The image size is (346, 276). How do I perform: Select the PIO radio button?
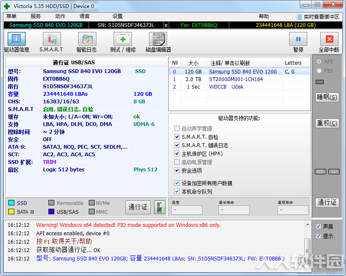tap(319, 71)
